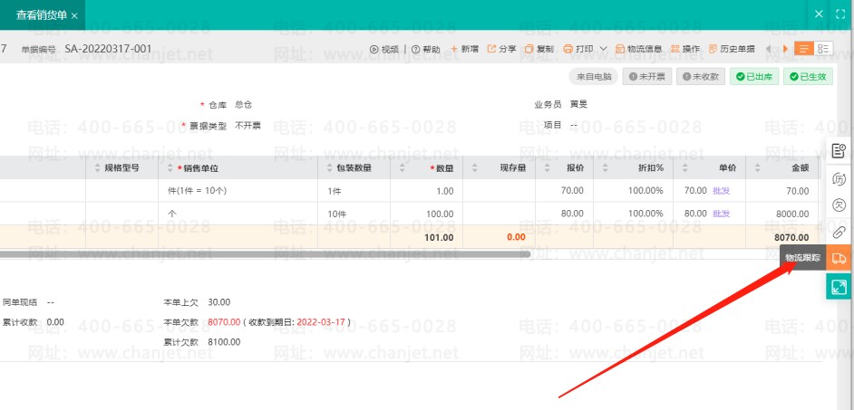Click the 票据类型 value 不开票
The image size is (854, 410).
point(247,126)
